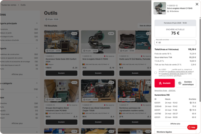Place bid with red Enchérir button
The height and width of the screenshot is (134, 201).
165,83
